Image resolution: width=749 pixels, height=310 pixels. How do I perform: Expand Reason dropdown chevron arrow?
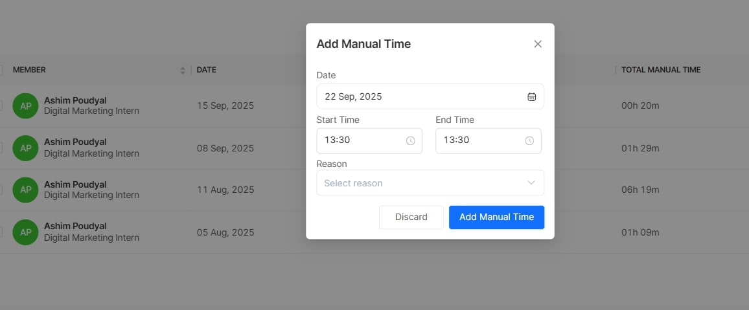click(531, 183)
